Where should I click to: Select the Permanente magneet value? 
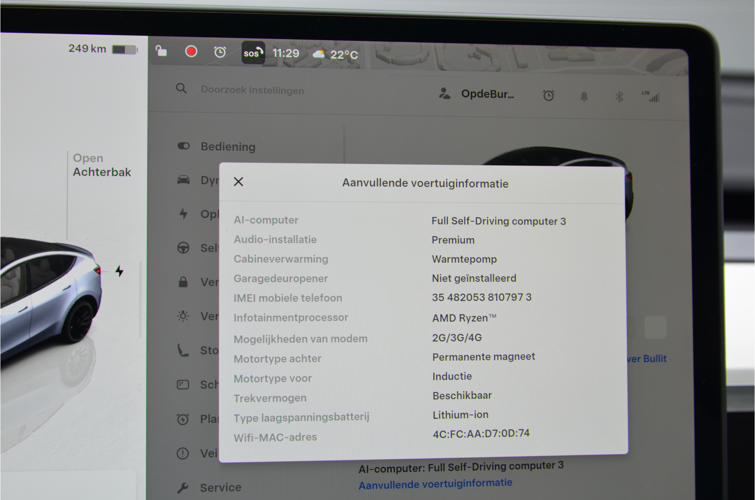484,357
